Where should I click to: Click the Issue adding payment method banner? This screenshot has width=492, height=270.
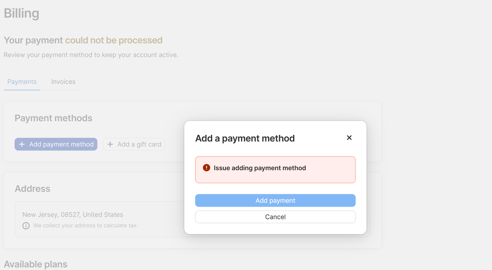tap(275, 170)
